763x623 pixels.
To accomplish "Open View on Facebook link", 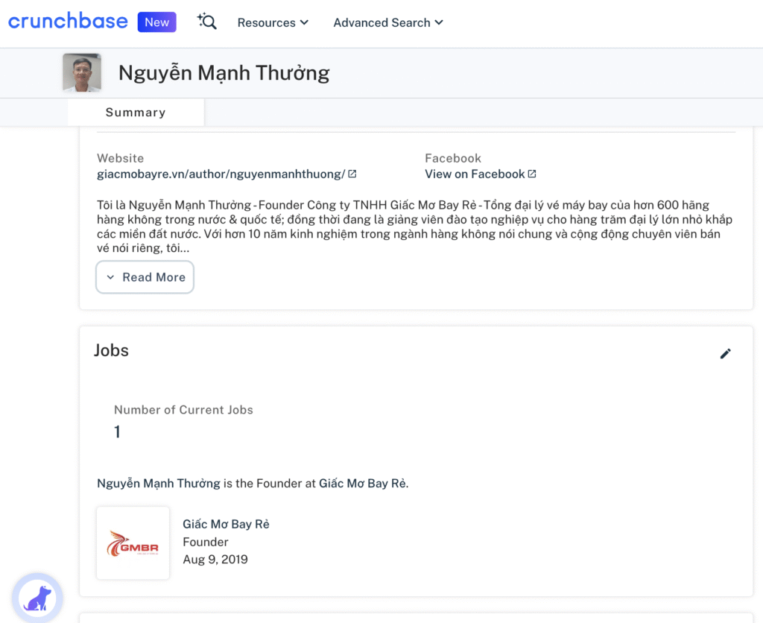I will [x=475, y=174].
